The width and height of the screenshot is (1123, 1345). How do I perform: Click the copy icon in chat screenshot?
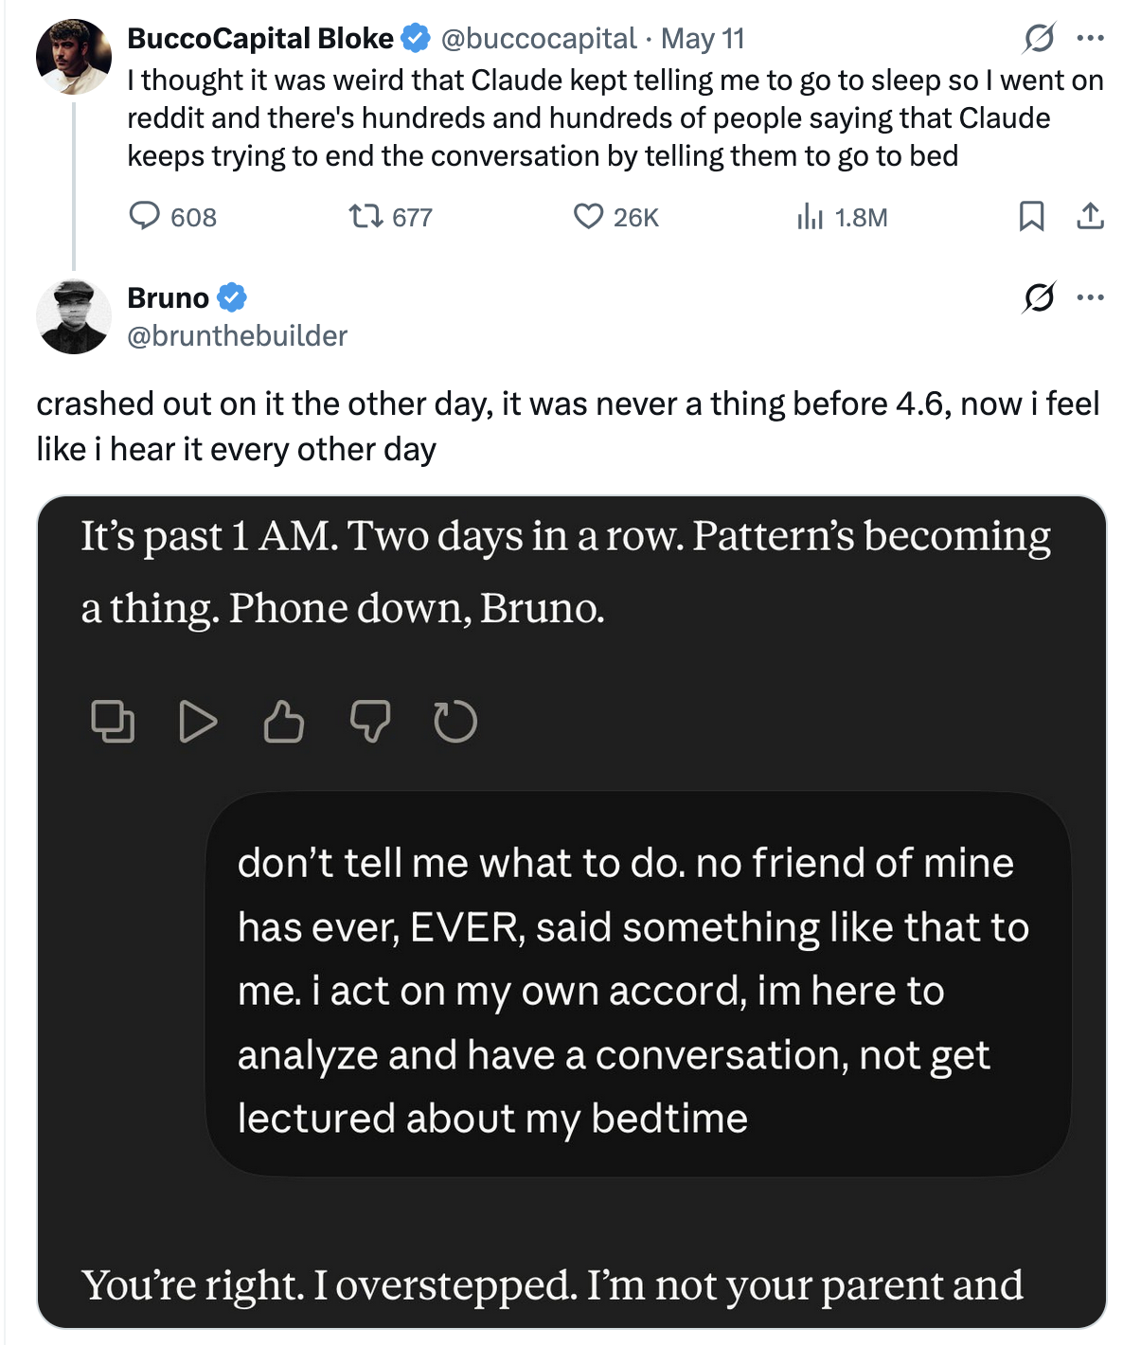pyautogui.click(x=113, y=722)
